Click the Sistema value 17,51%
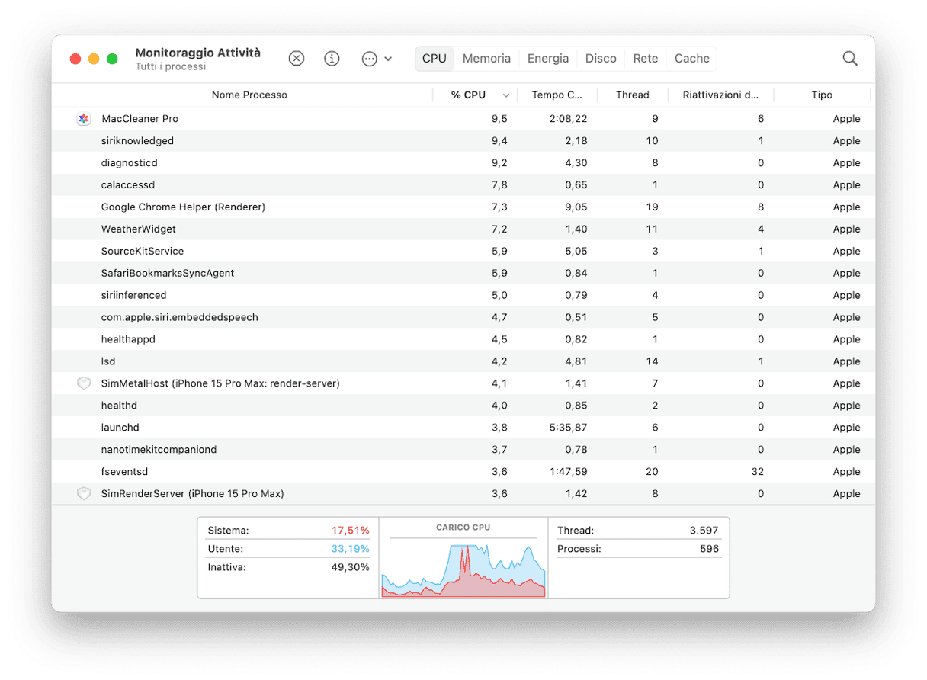 coord(351,531)
